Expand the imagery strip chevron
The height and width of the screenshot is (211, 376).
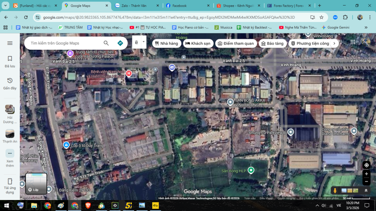click(x=366, y=190)
